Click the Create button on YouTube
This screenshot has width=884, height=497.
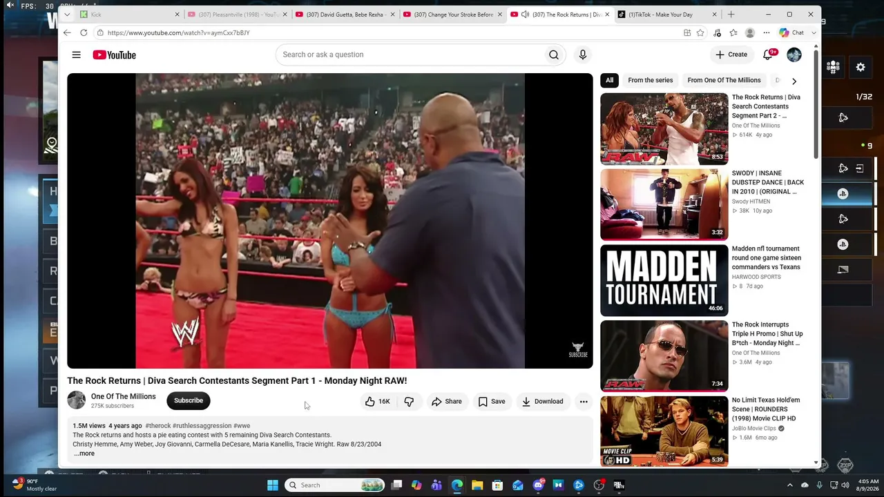pyautogui.click(x=731, y=55)
